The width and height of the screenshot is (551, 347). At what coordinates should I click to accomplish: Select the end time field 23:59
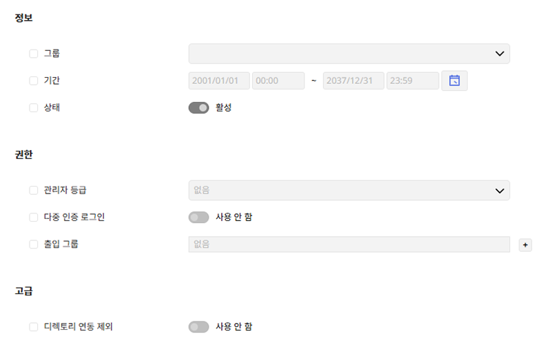[413, 81]
